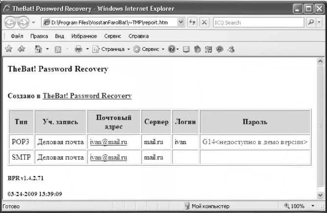This screenshot has width=327, height=213.
Task: Open the Справка menu
Action: point(138,36)
